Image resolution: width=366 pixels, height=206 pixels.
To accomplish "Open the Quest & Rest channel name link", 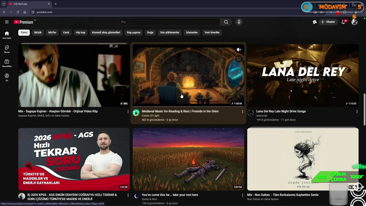I will tap(150, 199).
